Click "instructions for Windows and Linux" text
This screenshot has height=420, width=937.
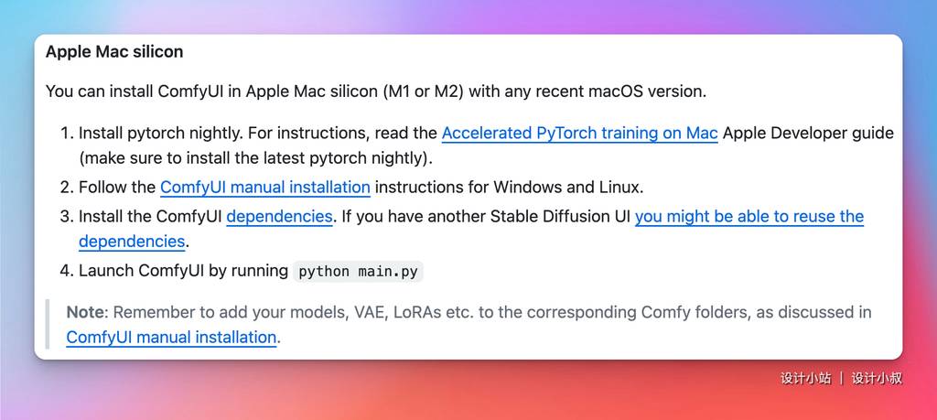coord(509,187)
